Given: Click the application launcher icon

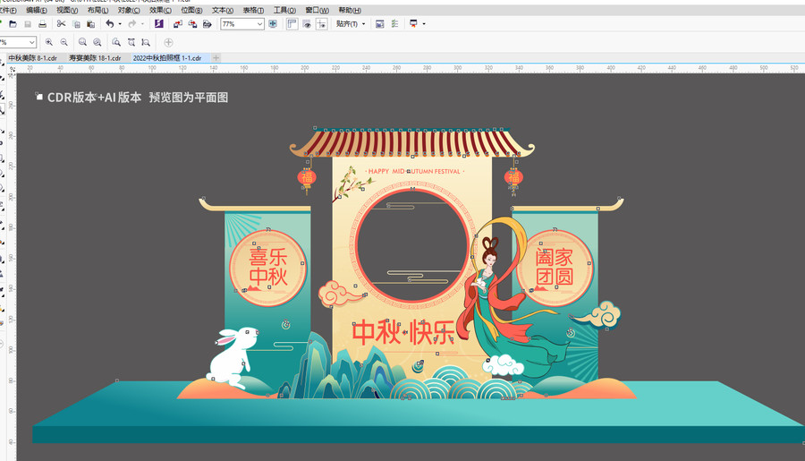Looking at the screenshot, I should point(413,23).
